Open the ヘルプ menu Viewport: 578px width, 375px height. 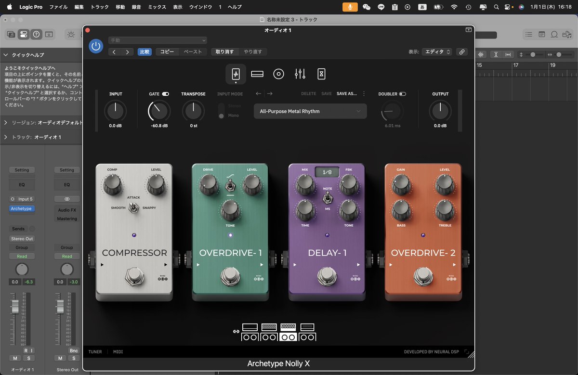(x=235, y=7)
